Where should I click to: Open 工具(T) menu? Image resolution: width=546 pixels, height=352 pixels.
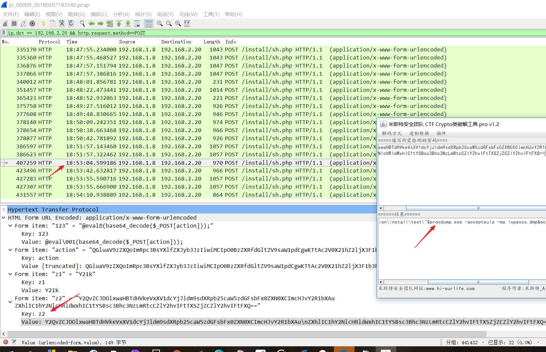[211, 14]
